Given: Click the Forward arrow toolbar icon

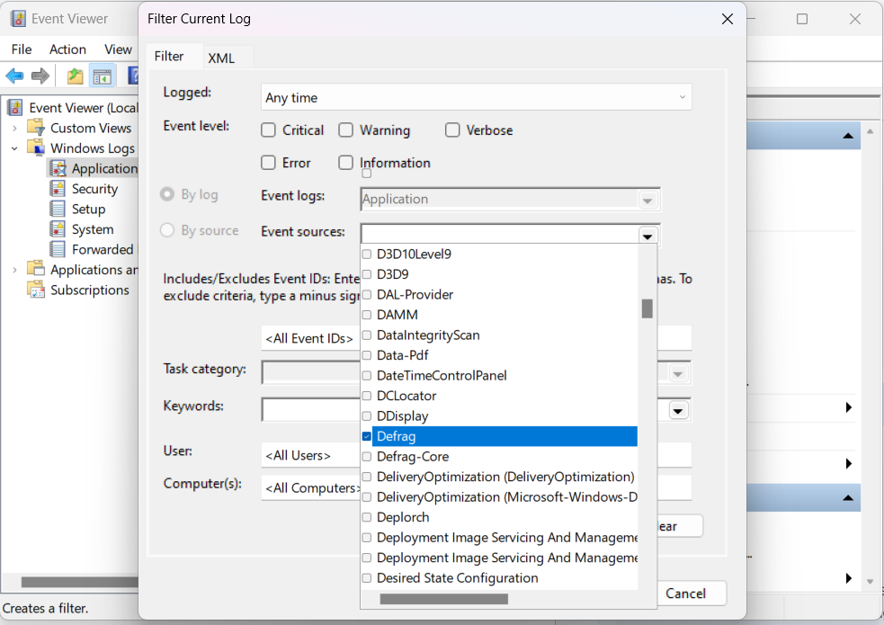Looking at the screenshot, I should [40, 76].
